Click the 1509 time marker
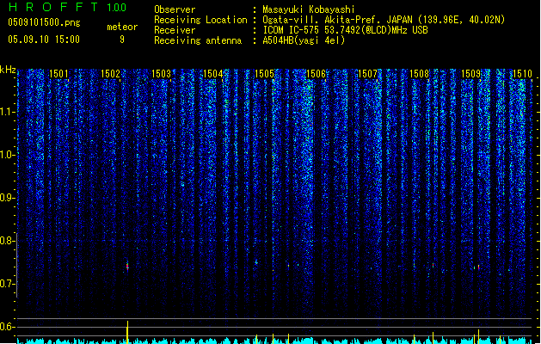The height and width of the screenshot is (344, 541). 471,73
